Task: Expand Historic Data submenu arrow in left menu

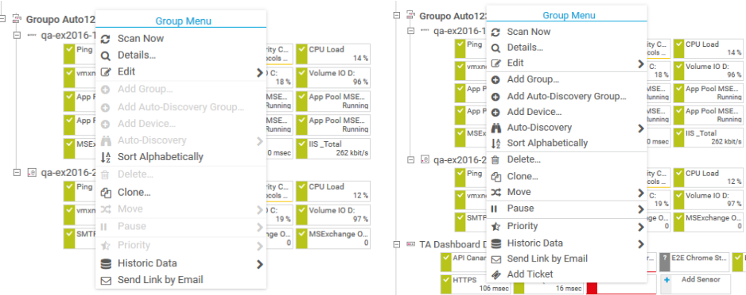Action: pyautogui.click(x=260, y=264)
